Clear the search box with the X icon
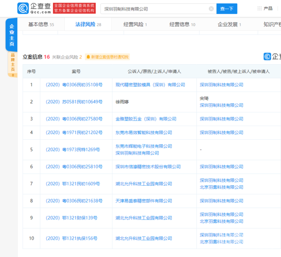This screenshot has width=281, height=257. click(211, 8)
